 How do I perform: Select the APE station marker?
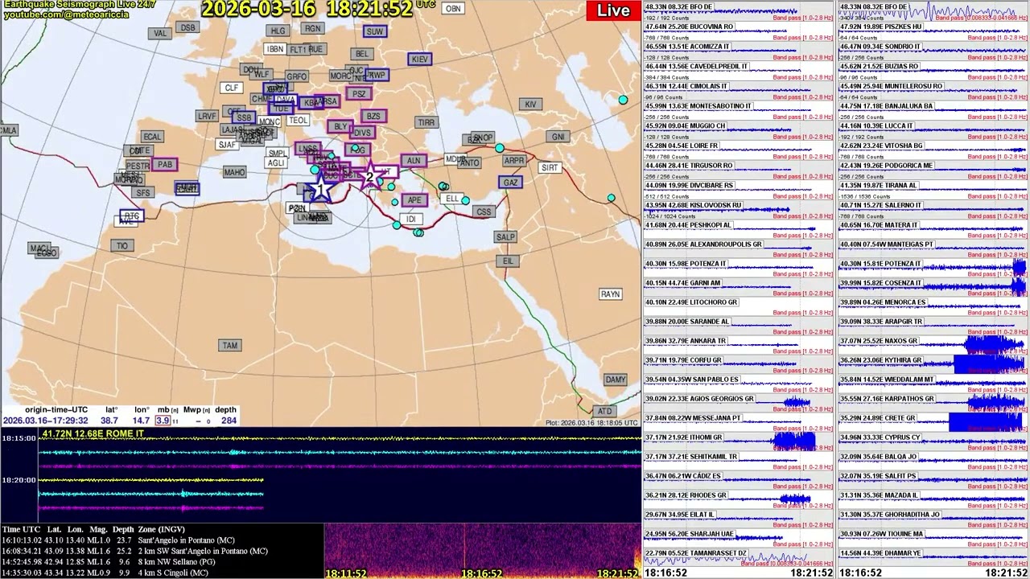pos(414,200)
